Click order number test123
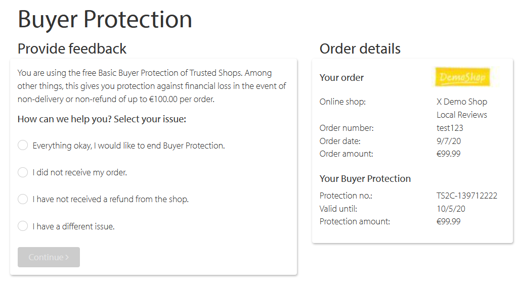 coord(450,128)
